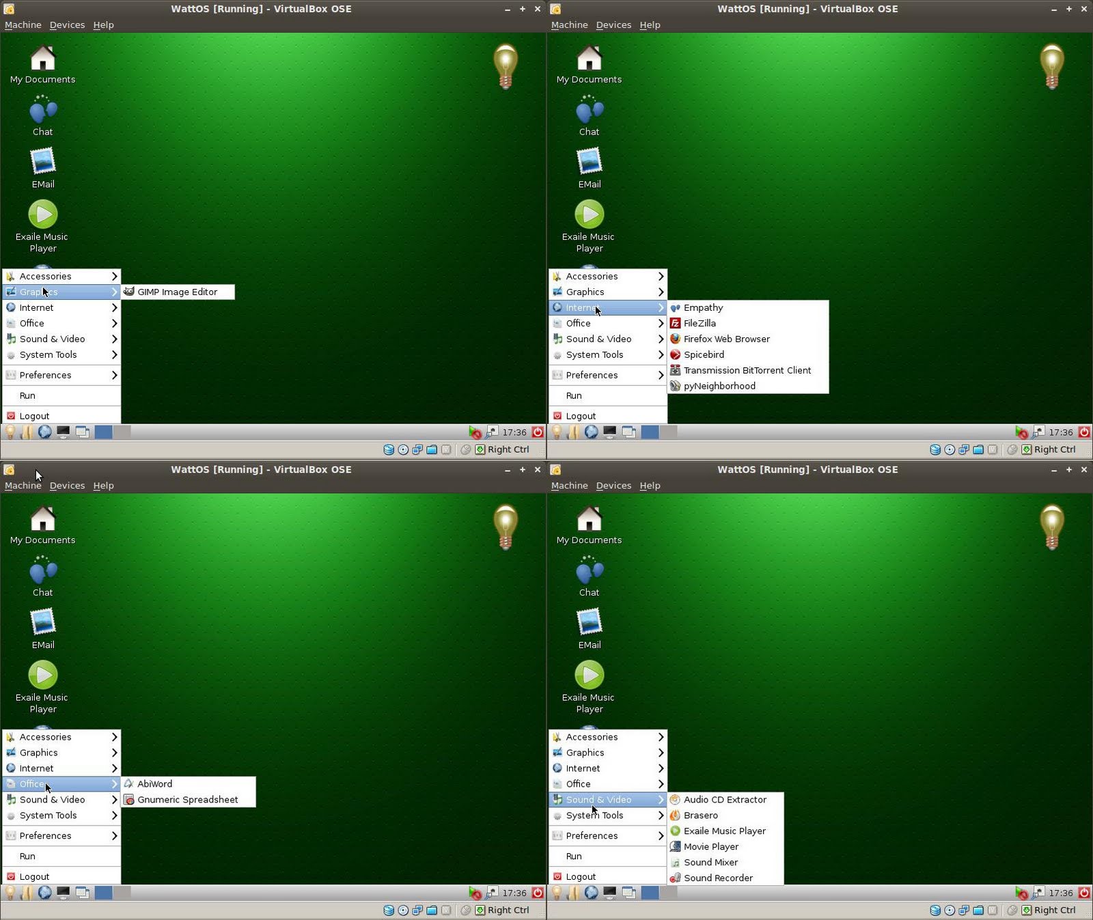
Task: Open Chat desktop icon in window showing Spicebird
Action: pyautogui.click(x=589, y=116)
